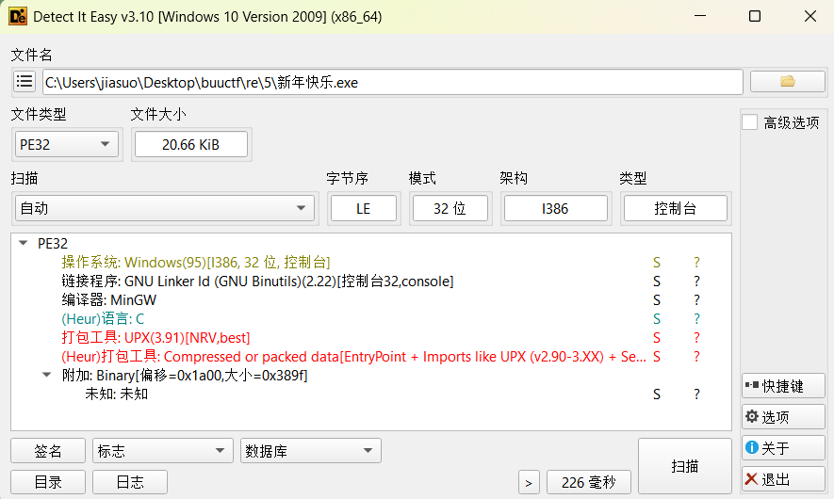Click the LE endianness button

pos(363,208)
